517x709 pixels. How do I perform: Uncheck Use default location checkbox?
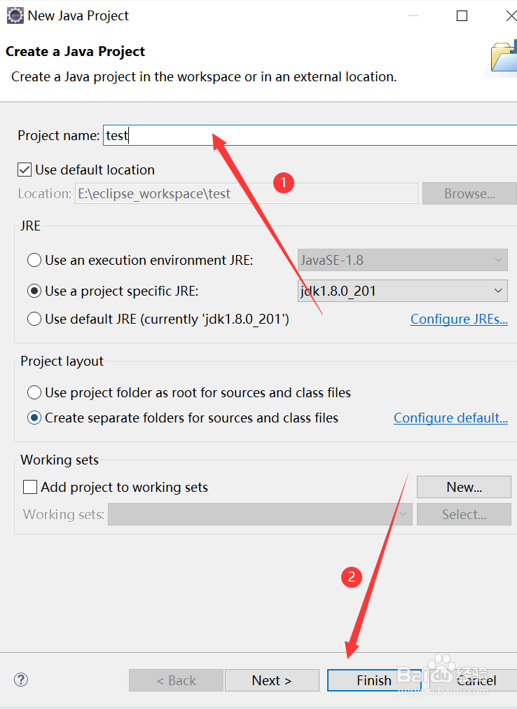point(25,170)
